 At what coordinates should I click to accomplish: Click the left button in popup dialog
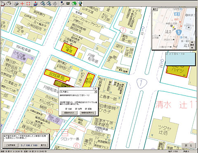(69, 113)
